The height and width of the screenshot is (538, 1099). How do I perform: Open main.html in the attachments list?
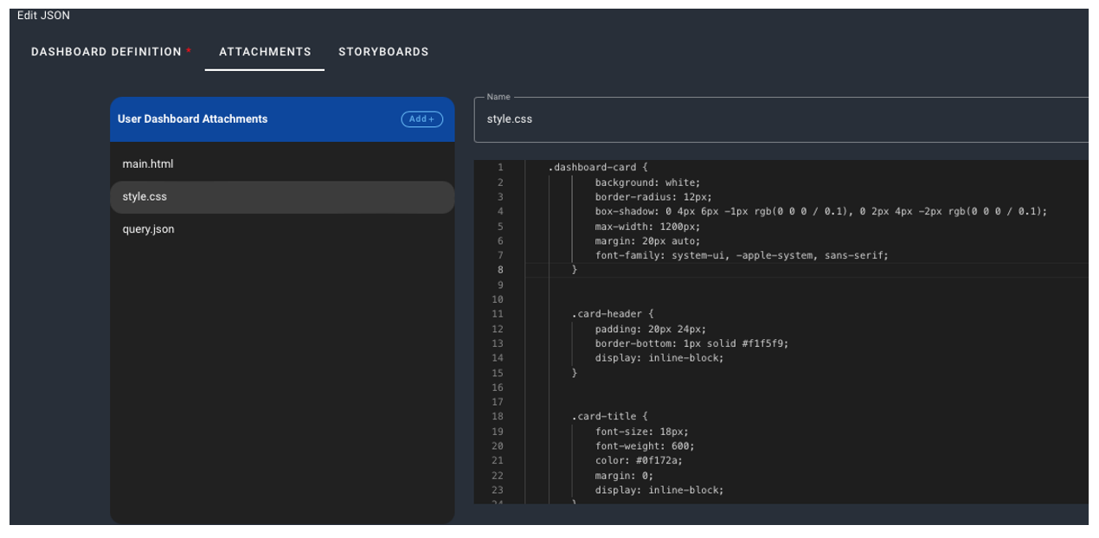click(x=148, y=163)
